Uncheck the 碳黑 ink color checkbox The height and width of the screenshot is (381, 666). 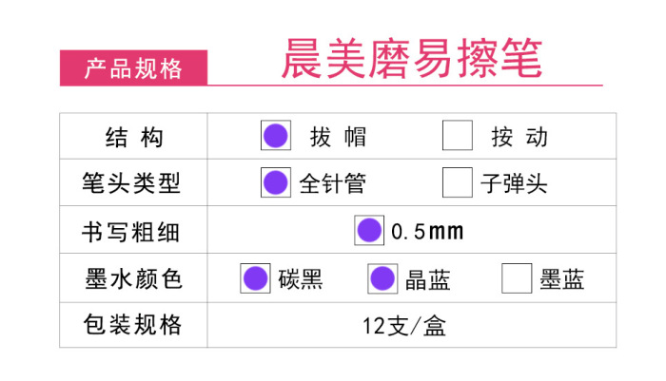256,277
